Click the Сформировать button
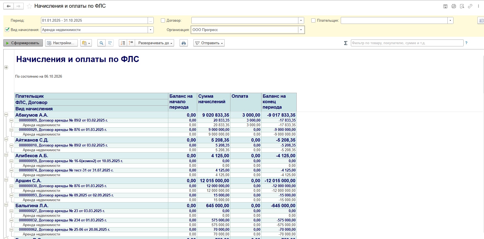484x239 pixels. [23, 43]
